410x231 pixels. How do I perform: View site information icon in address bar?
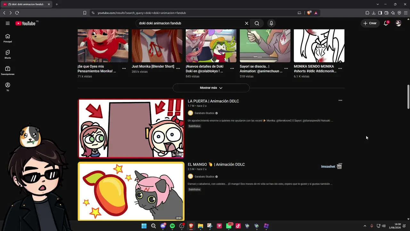(x=93, y=13)
